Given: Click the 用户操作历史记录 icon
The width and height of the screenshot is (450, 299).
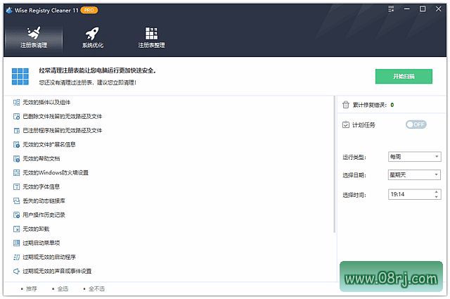Looking at the screenshot, I should tap(17, 215).
